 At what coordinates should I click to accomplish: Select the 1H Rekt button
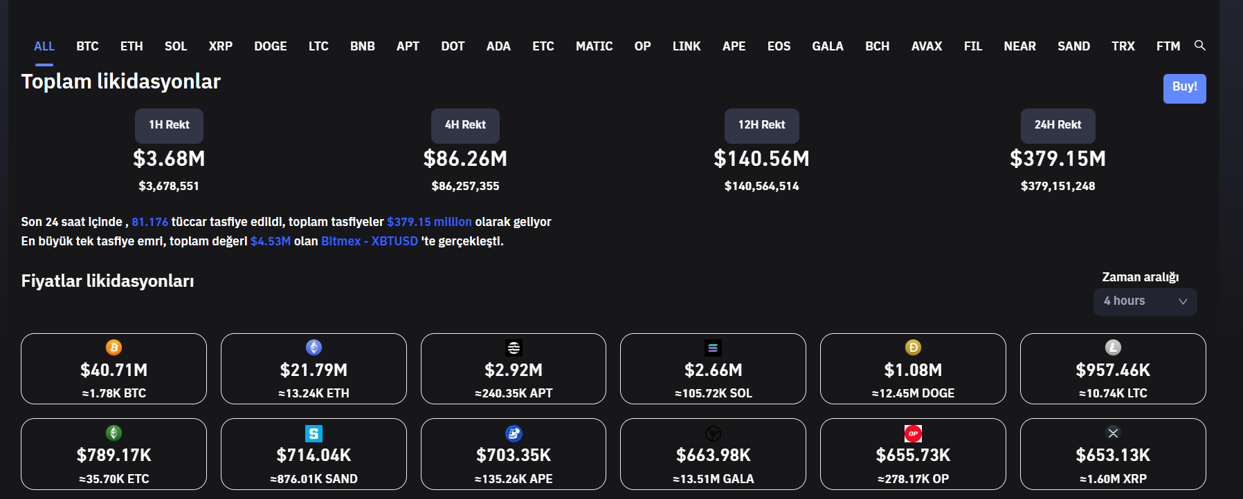click(x=169, y=125)
